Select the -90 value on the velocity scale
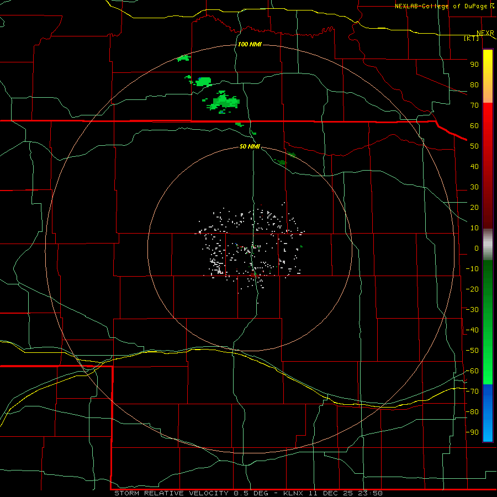This screenshot has width=497, height=497. point(472,432)
